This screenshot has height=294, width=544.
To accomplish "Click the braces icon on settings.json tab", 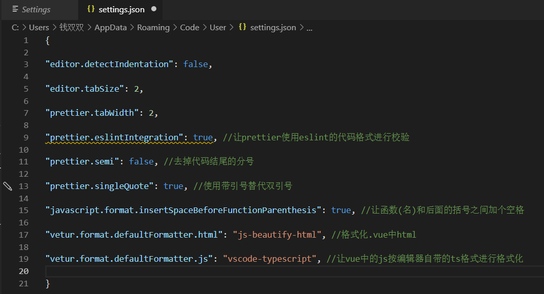I will tap(91, 9).
